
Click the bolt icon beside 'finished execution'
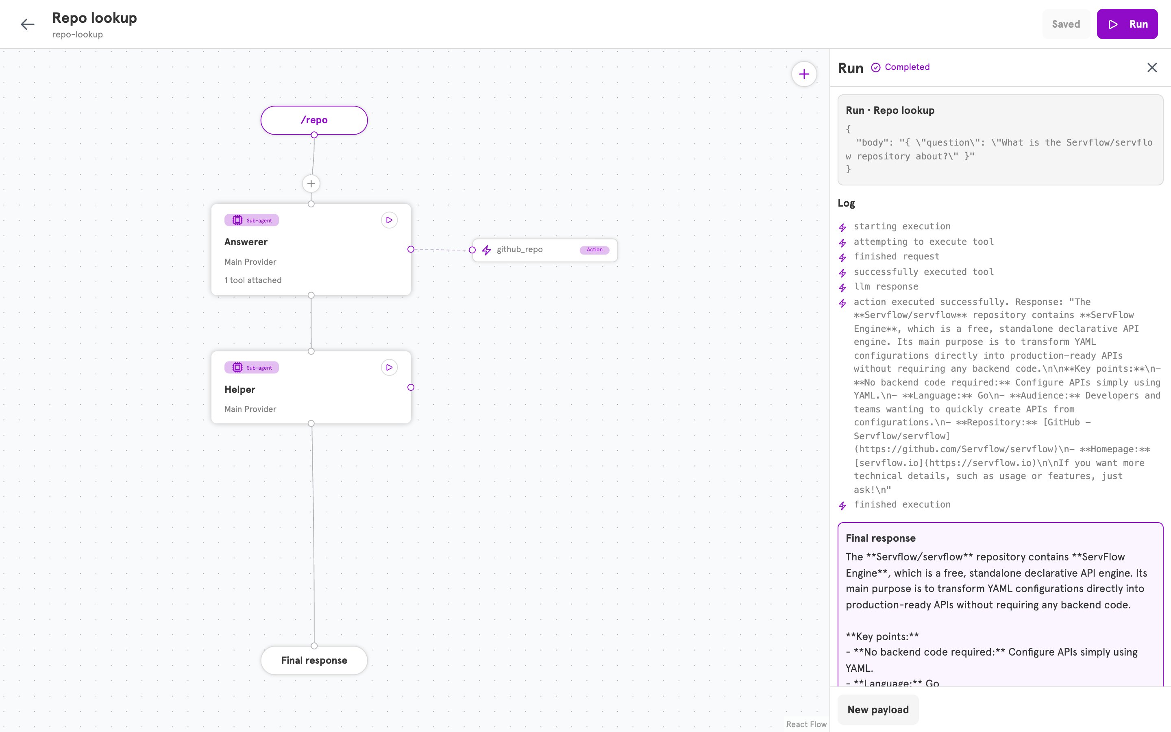(x=842, y=506)
